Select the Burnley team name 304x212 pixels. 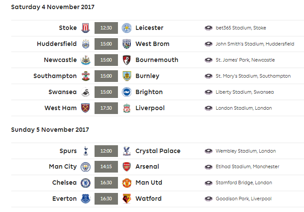coord(147,76)
